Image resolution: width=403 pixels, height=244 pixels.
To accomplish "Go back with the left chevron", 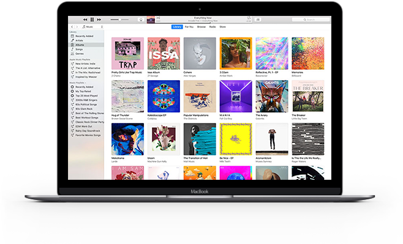I will pyautogui.click(x=72, y=27).
